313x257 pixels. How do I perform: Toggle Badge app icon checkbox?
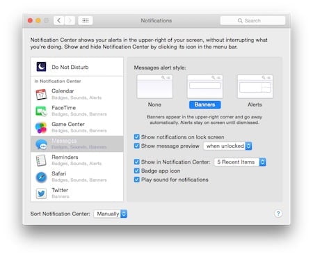pos(137,171)
